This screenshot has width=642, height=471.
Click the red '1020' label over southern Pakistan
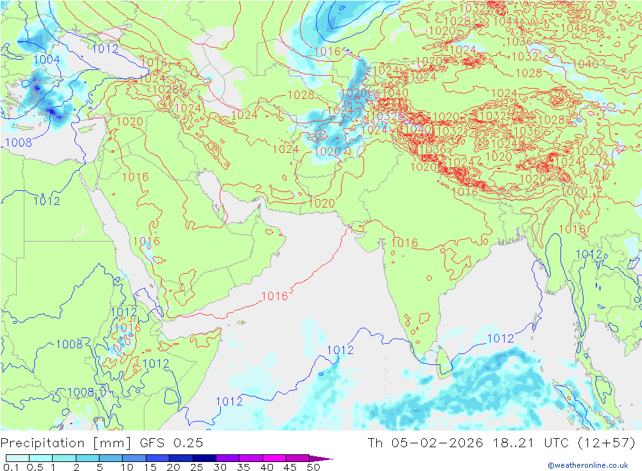(322, 203)
